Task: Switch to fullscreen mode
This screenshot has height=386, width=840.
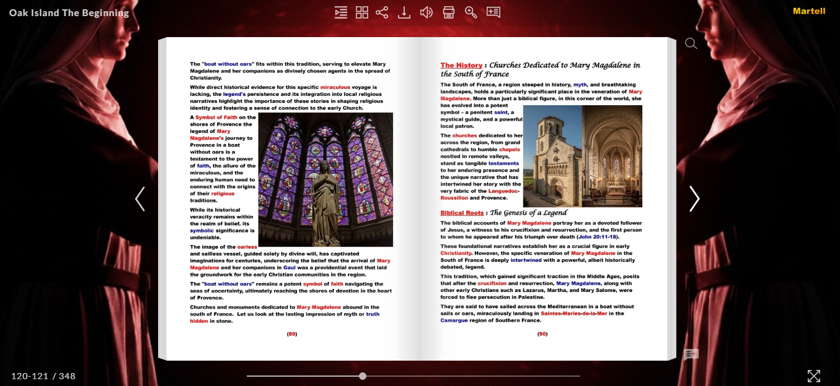Action: [x=814, y=375]
